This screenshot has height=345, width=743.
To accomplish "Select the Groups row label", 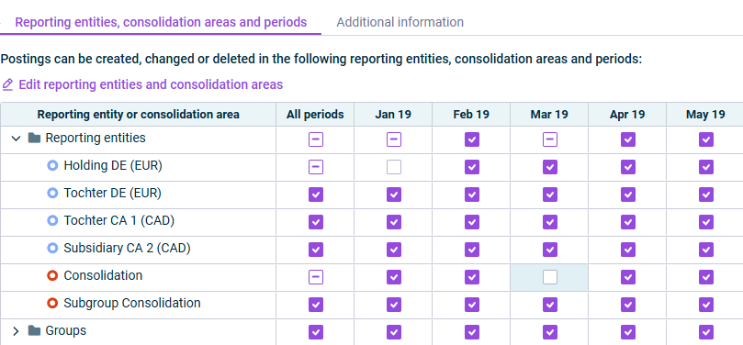I will pos(66,330).
